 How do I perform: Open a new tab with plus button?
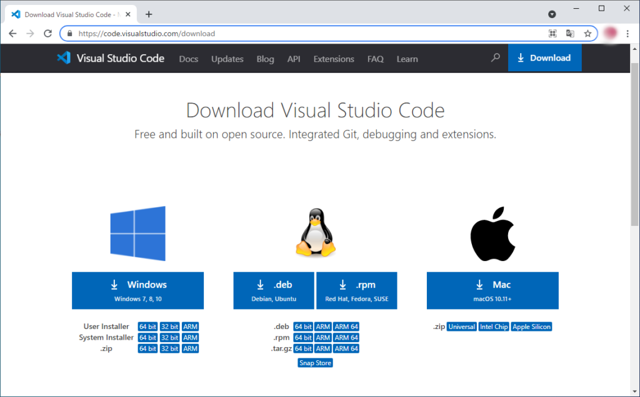click(149, 14)
